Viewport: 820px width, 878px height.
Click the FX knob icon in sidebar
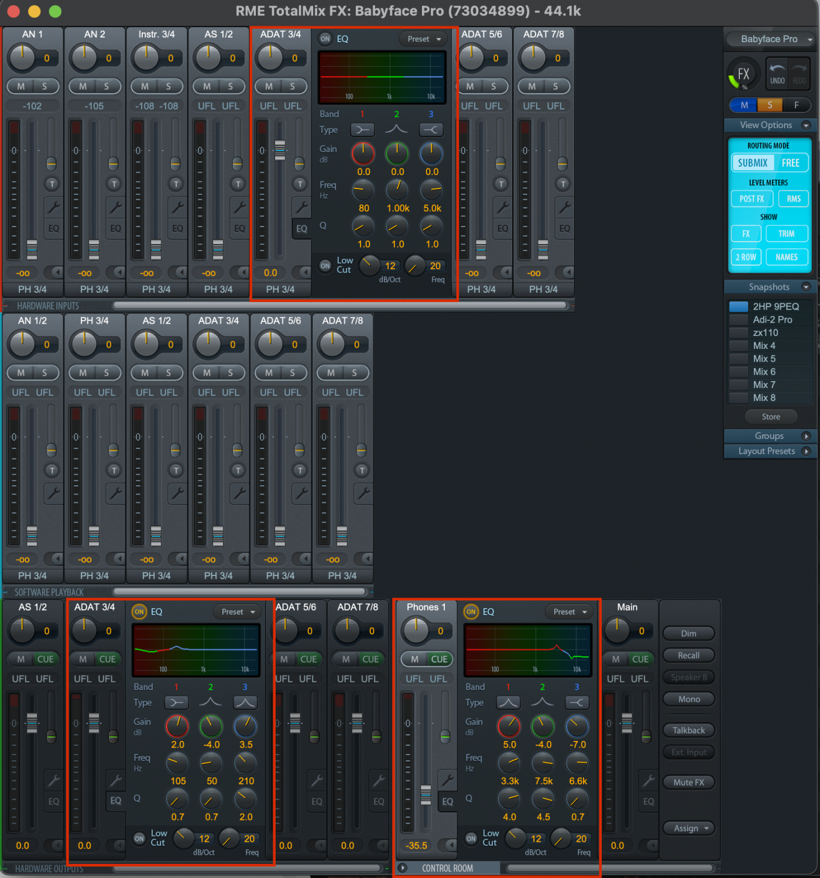[743, 74]
